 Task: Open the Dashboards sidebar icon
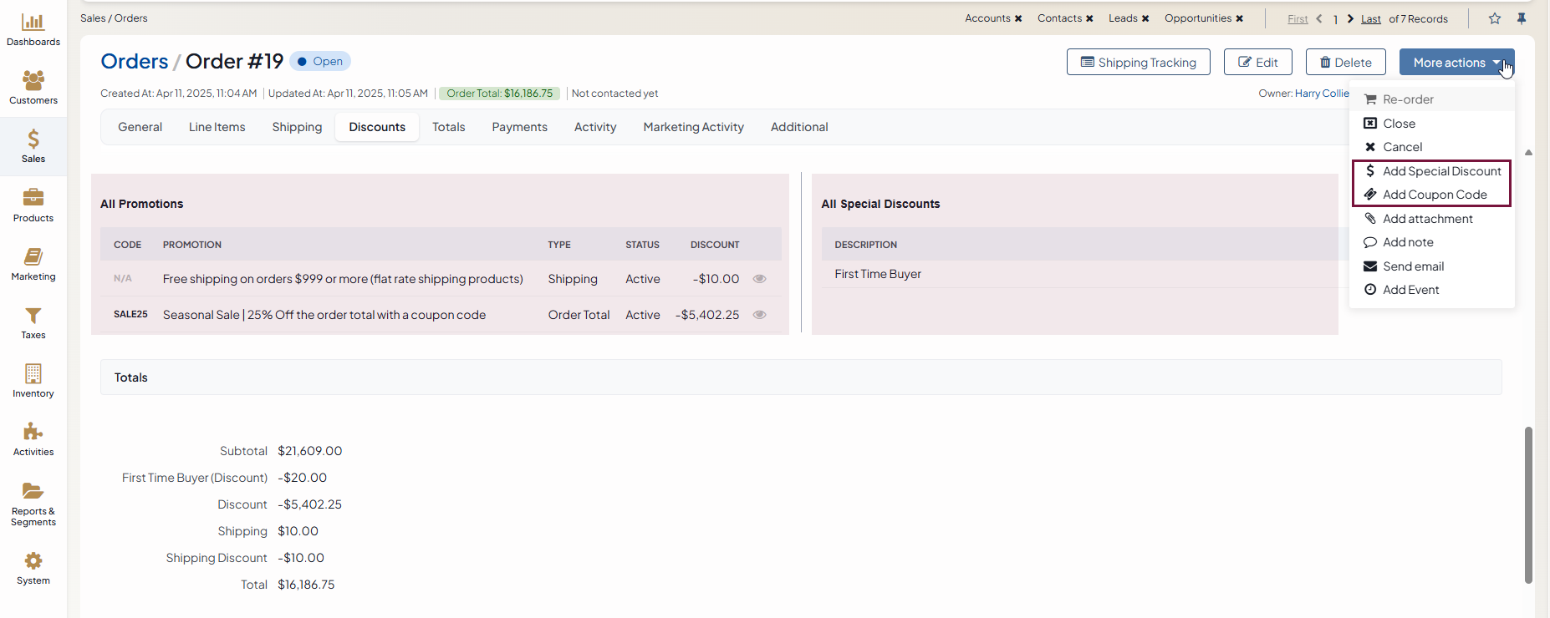click(x=33, y=23)
